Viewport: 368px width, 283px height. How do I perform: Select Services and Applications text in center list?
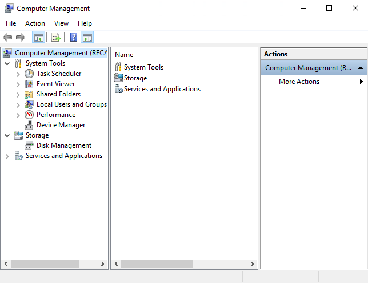coord(162,89)
